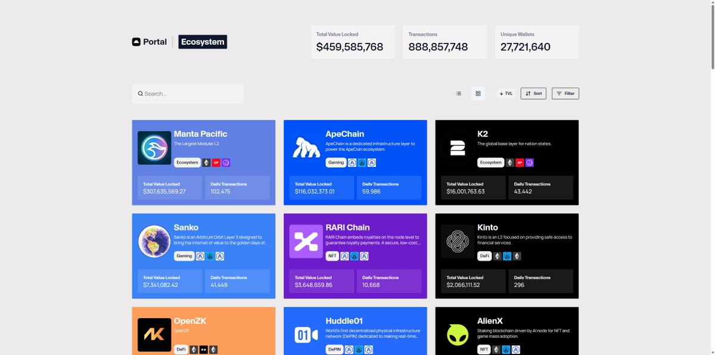Viewport: 715px width, 355px height.
Task: Click the purple Celestia icon on K2 card
Action: pos(530,163)
